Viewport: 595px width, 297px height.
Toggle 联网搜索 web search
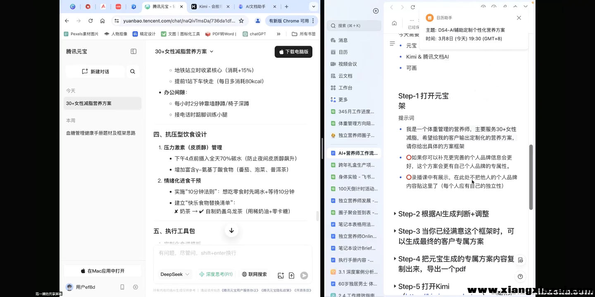point(255,274)
